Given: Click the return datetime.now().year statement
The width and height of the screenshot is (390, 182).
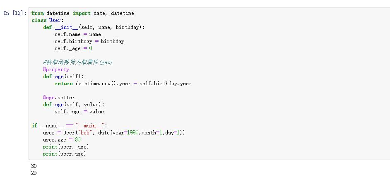Looking at the screenshot, I should (x=123, y=84).
